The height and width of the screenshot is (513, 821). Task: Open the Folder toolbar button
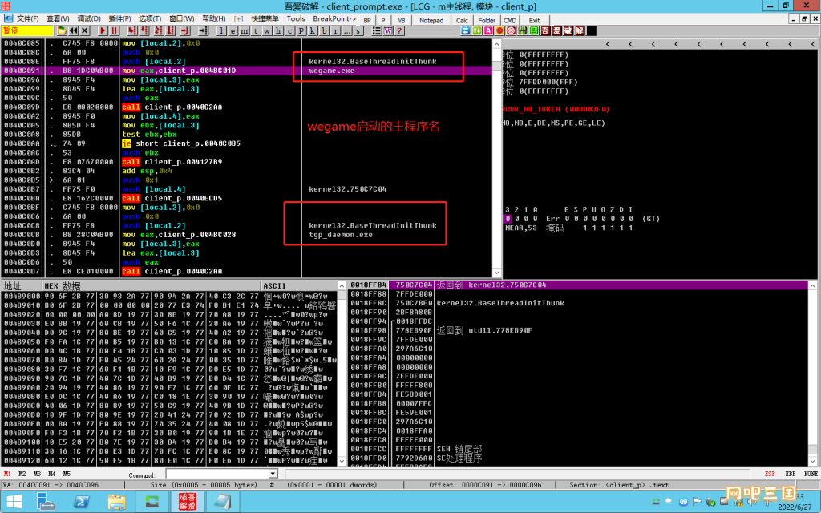click(487, 20)
